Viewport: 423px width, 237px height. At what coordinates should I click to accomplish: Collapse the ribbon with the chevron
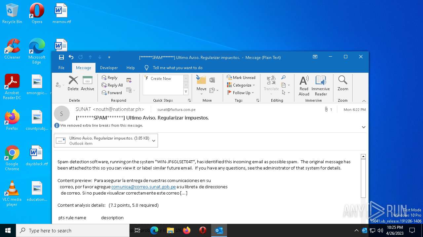pyautogui.click(x=364, y=101)
